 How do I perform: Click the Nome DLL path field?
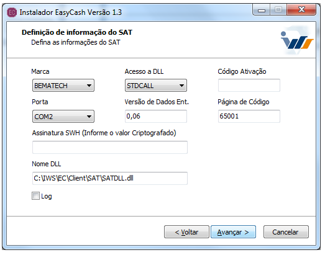[110, 178]
